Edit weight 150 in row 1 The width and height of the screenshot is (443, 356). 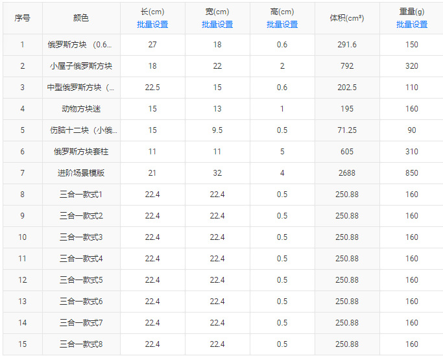click(412, 45)
